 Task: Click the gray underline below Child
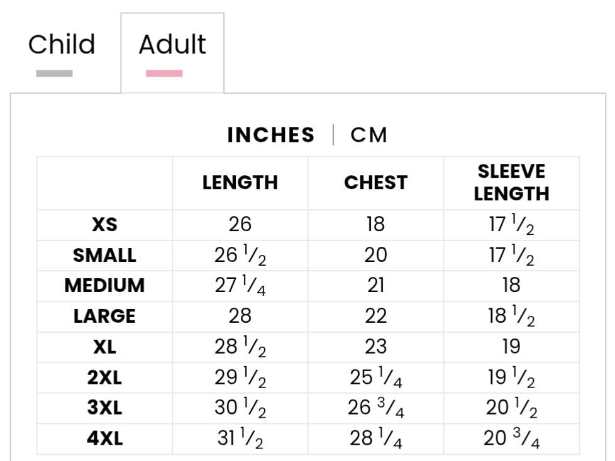click(55, 73)
